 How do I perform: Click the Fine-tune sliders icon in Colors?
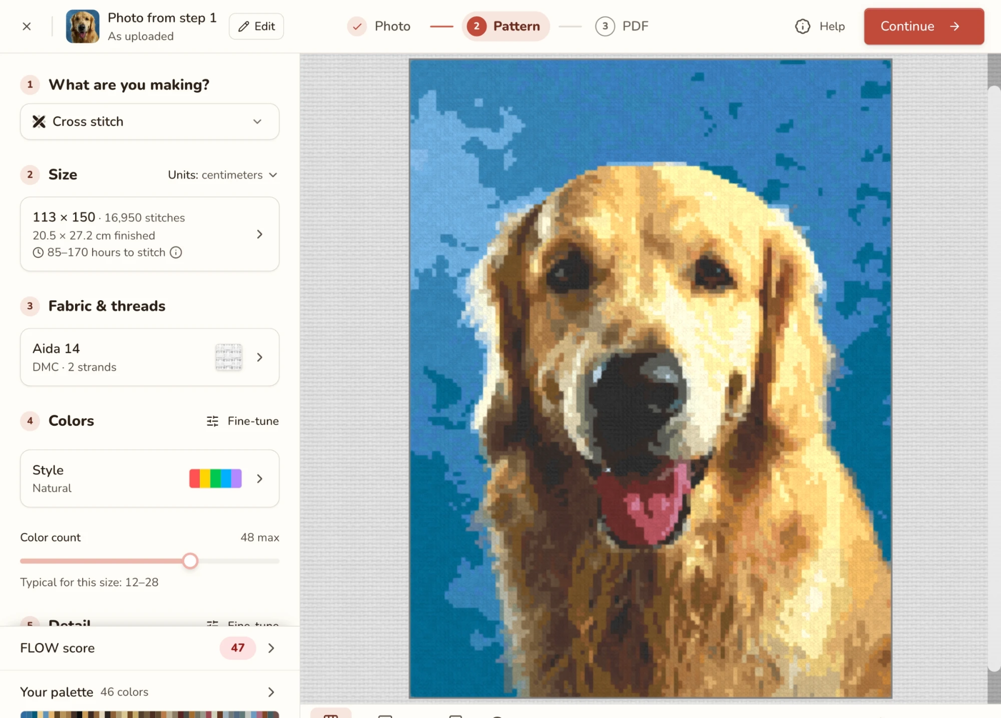212,421
